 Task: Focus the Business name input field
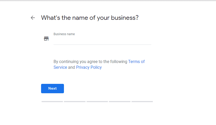tap(102, 40)
